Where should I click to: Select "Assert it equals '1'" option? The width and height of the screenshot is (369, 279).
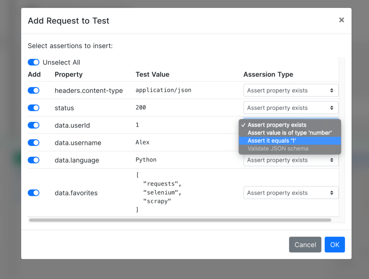272,141
